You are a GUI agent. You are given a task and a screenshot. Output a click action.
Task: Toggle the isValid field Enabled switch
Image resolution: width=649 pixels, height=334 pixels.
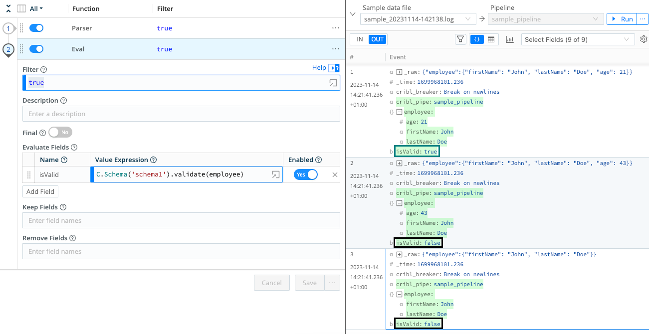[x=306, y=174]
